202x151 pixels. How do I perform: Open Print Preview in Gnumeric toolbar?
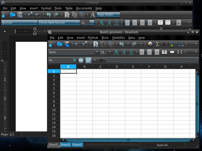click(85, 44)
